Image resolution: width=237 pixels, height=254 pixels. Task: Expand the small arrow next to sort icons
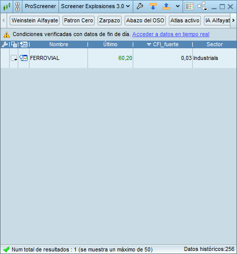click(177, 7)
